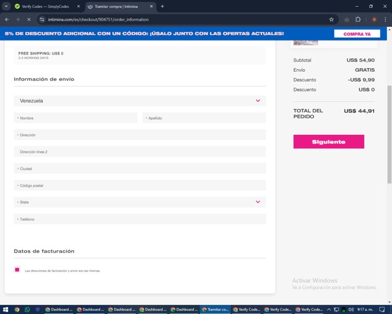Select the Código postal field
The height and width of the screenshot is (314, 392).
(x=140, y=185)
